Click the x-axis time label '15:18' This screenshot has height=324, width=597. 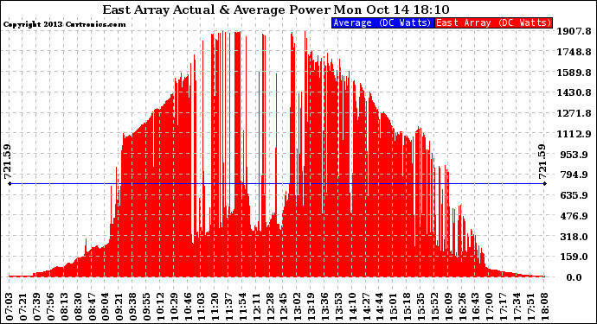(407, 307)
